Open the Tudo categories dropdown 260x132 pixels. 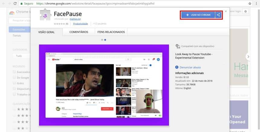21,56
